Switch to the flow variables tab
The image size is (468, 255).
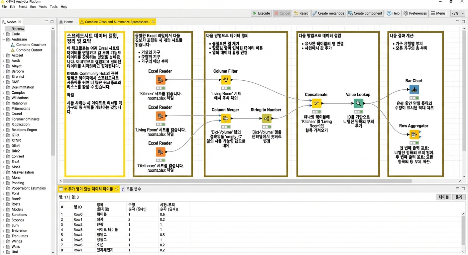click(131, 189)
